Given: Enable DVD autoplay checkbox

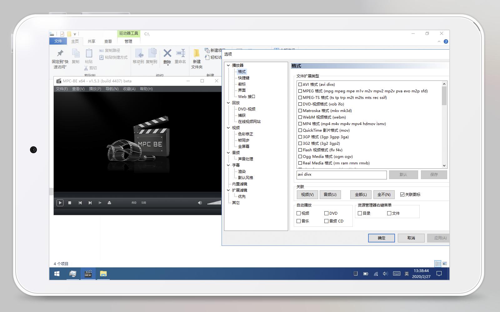Looking at the screenshot, I should [x=326, y=213].
